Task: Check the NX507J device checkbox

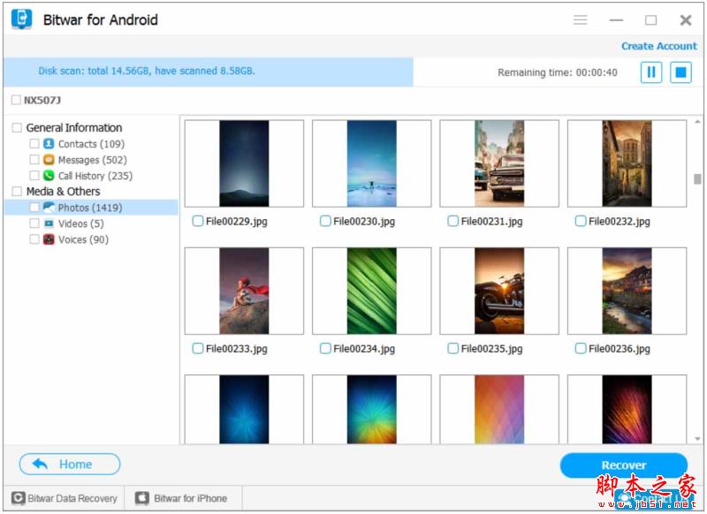Action: [x=16, y=100]
